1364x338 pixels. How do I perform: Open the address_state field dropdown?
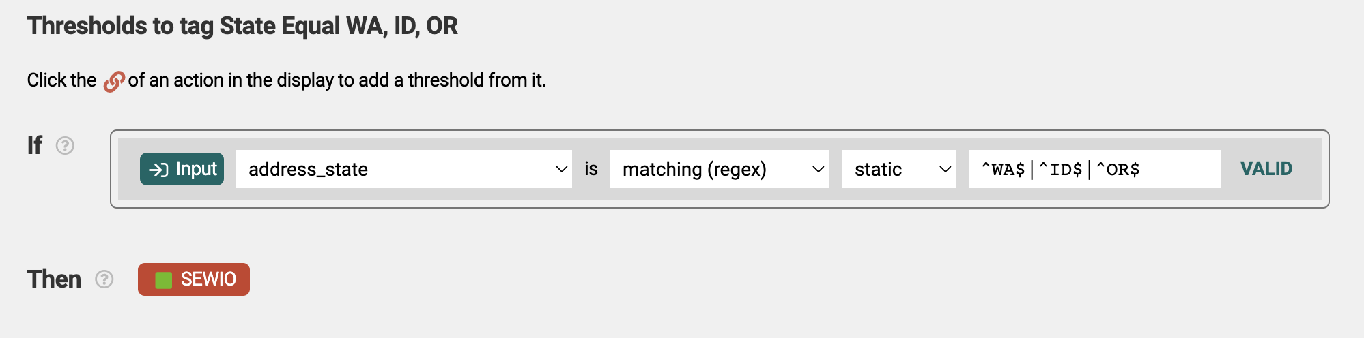point(404,169)
